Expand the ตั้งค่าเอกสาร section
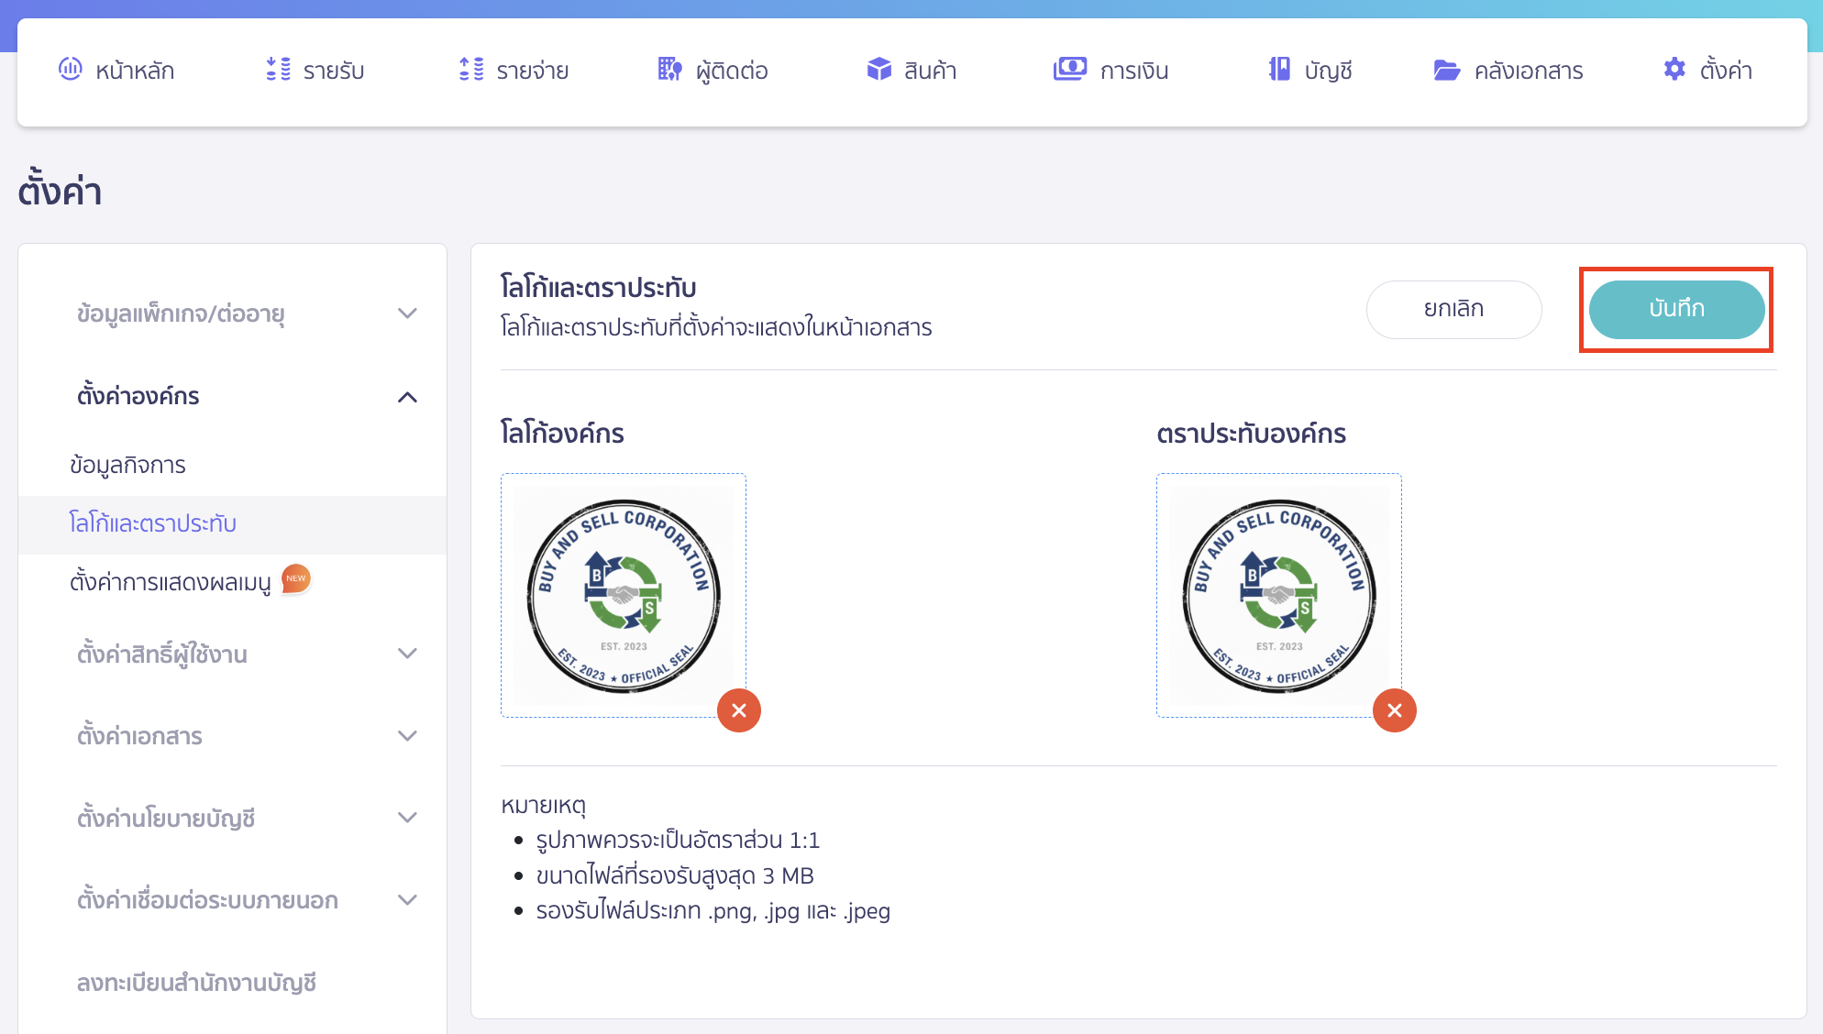1823x1034 pixels. (x=407, y=734)
